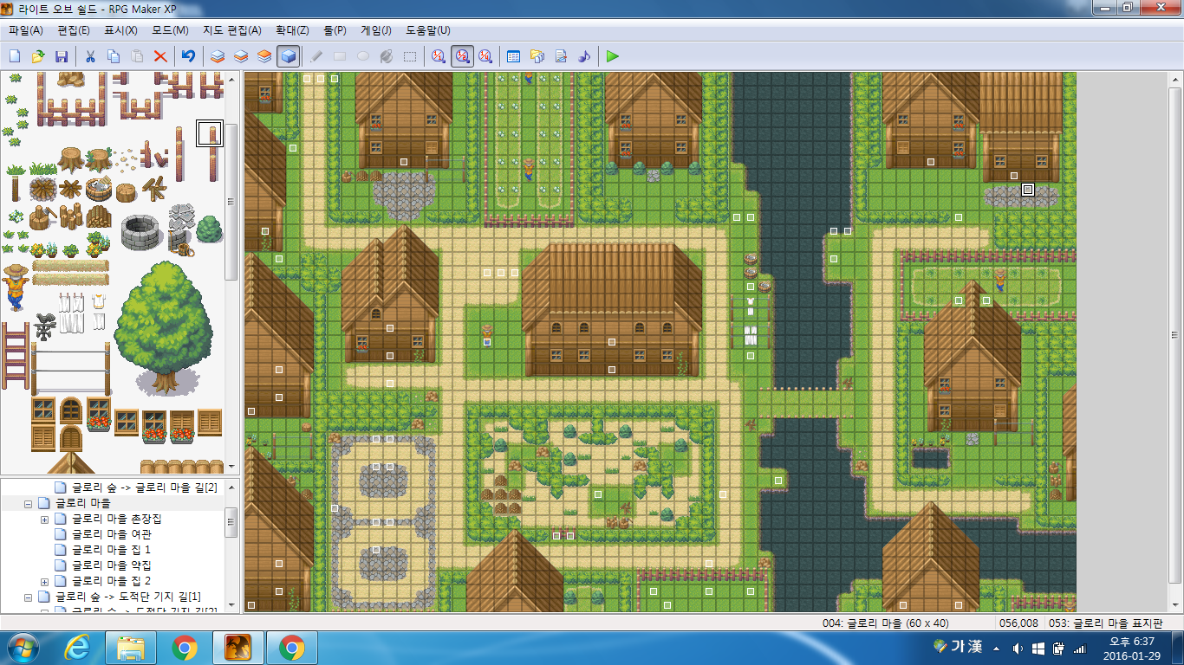Collapse the 글로리 마을 map tree node
Screen dimensions: 1184x665
tap(29, 503)
